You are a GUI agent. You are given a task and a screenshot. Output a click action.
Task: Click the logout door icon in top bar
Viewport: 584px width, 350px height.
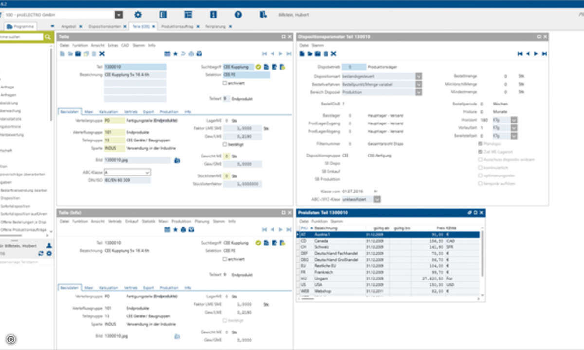tap(263, 15)
